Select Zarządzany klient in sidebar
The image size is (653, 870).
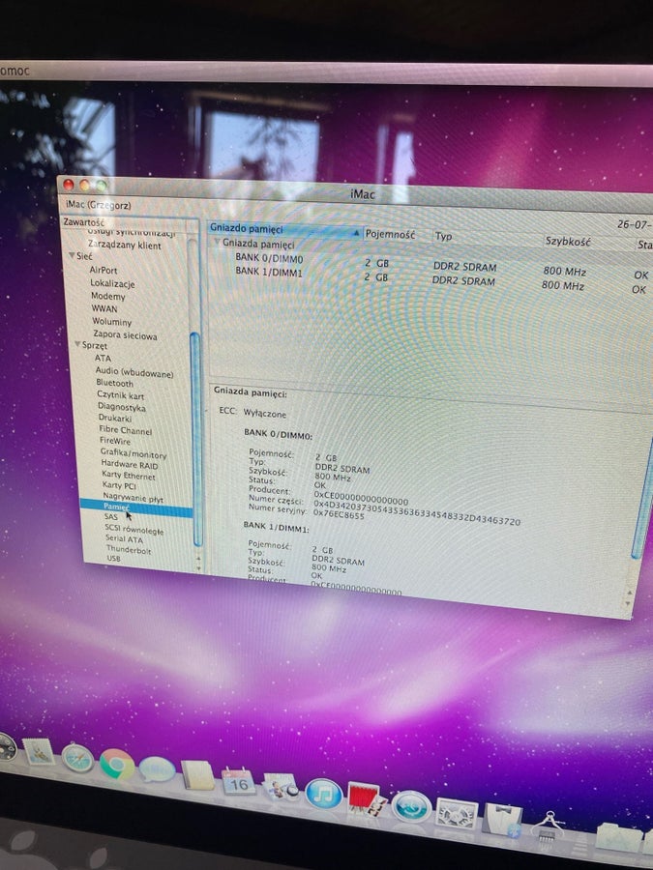pos(125,245)
